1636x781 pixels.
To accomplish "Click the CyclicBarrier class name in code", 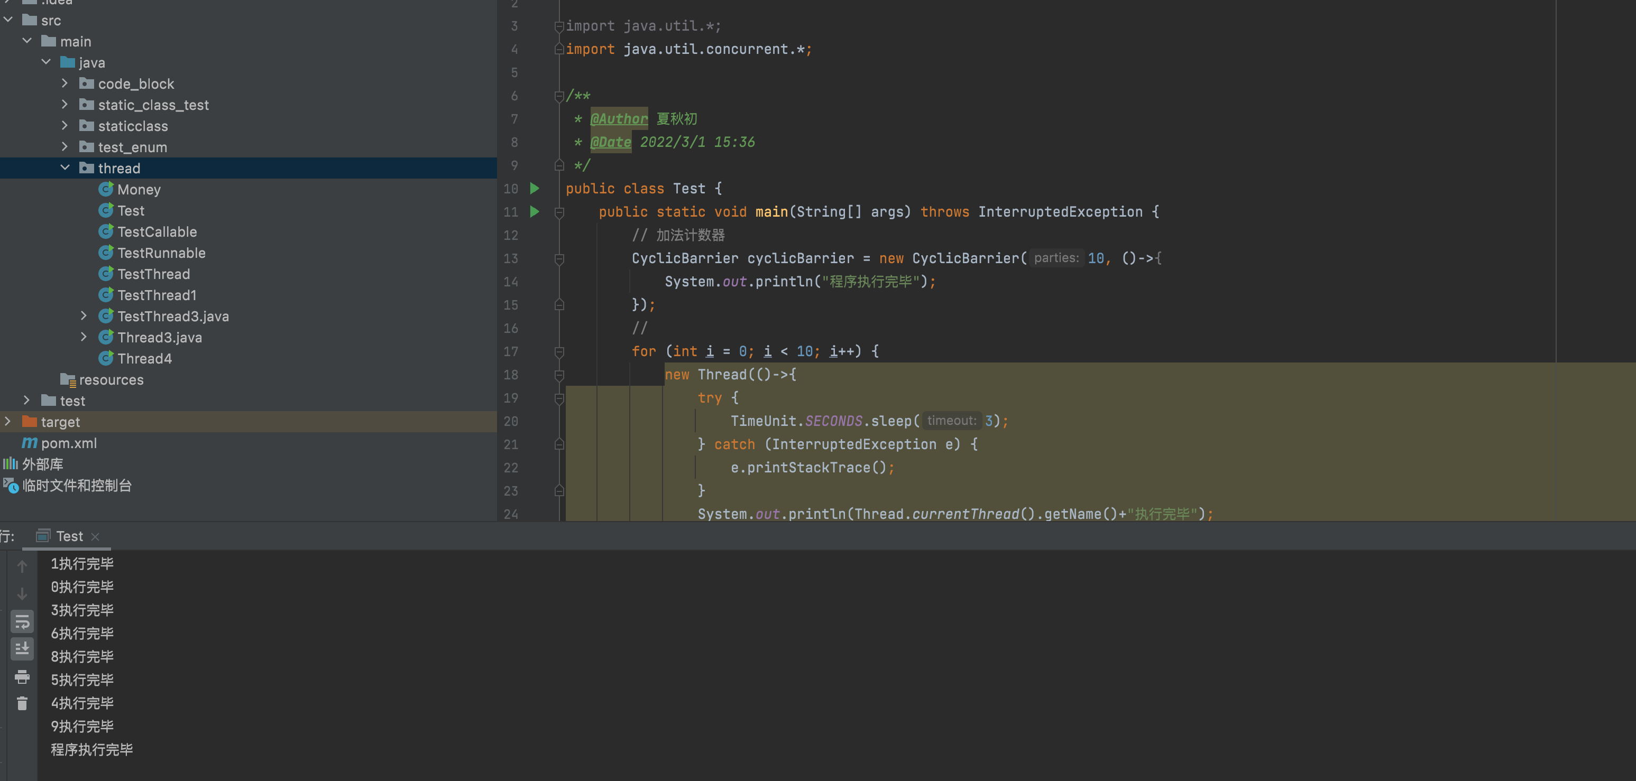I will pyautogui.click(x=684, y=258).
